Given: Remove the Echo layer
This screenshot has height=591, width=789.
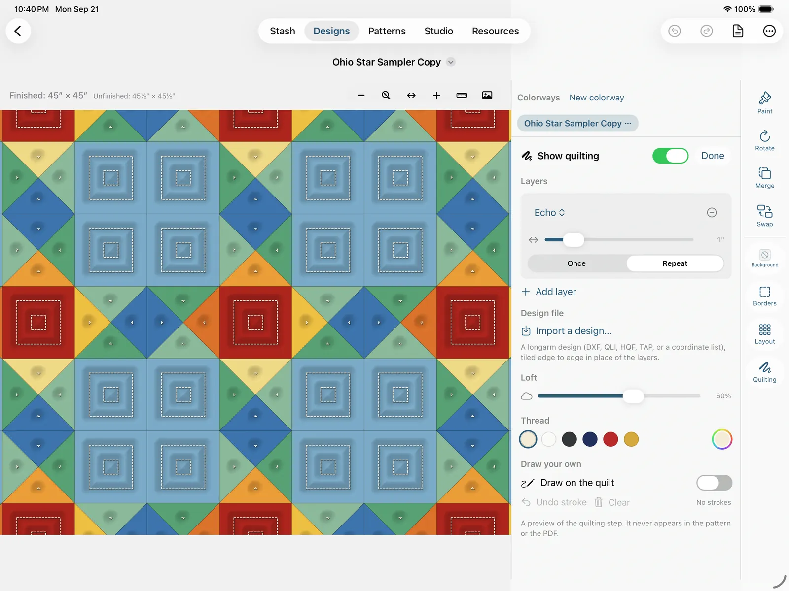Looking at the screenshot, I should (x=712, y=212).
